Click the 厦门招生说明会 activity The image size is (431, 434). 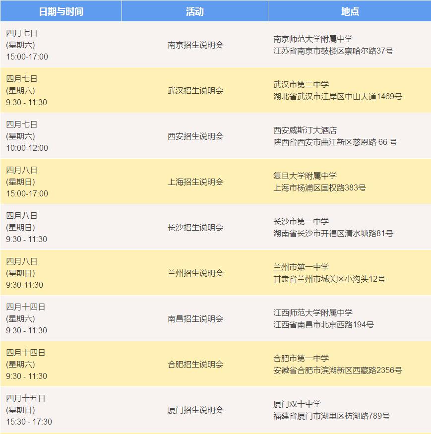coord(195,410)
